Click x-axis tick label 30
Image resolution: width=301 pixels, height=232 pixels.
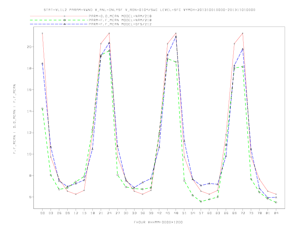[126, 213]
